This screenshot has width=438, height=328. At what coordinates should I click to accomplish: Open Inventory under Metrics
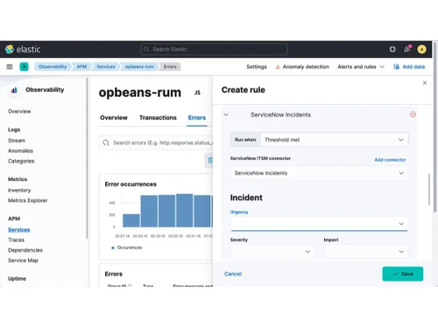point(19,190)
